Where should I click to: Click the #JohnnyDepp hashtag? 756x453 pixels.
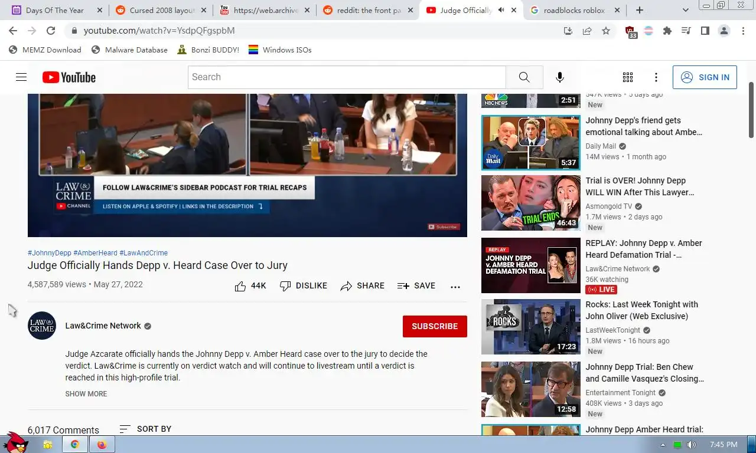[50, 253]
